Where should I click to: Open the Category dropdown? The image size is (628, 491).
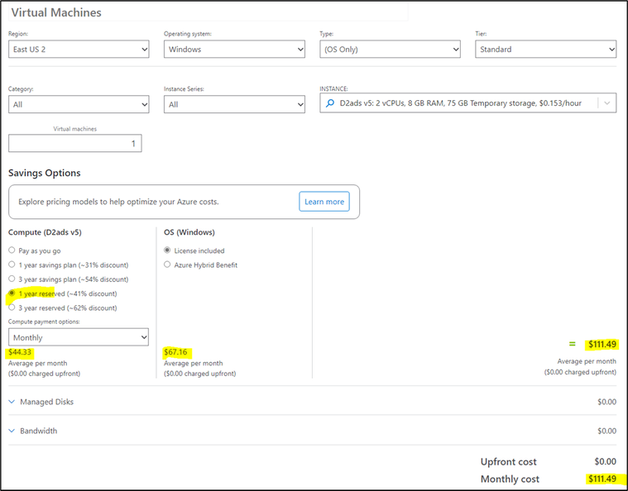point(79,104)
